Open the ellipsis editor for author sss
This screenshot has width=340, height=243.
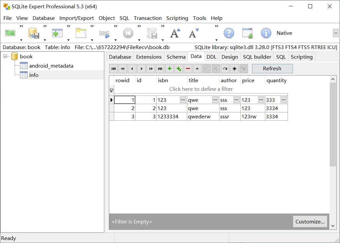236,100
